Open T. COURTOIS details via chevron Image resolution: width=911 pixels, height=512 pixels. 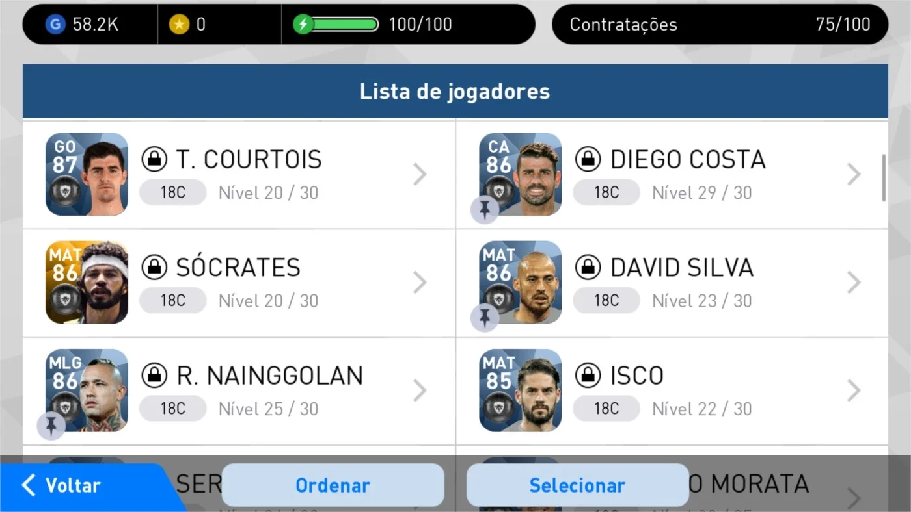point(420,174)
